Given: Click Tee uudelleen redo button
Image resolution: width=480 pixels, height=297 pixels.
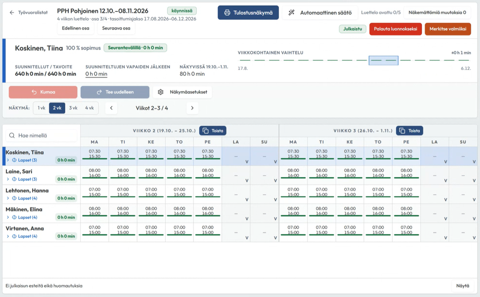Looking at the screenshot, I should tap(115, 92).
